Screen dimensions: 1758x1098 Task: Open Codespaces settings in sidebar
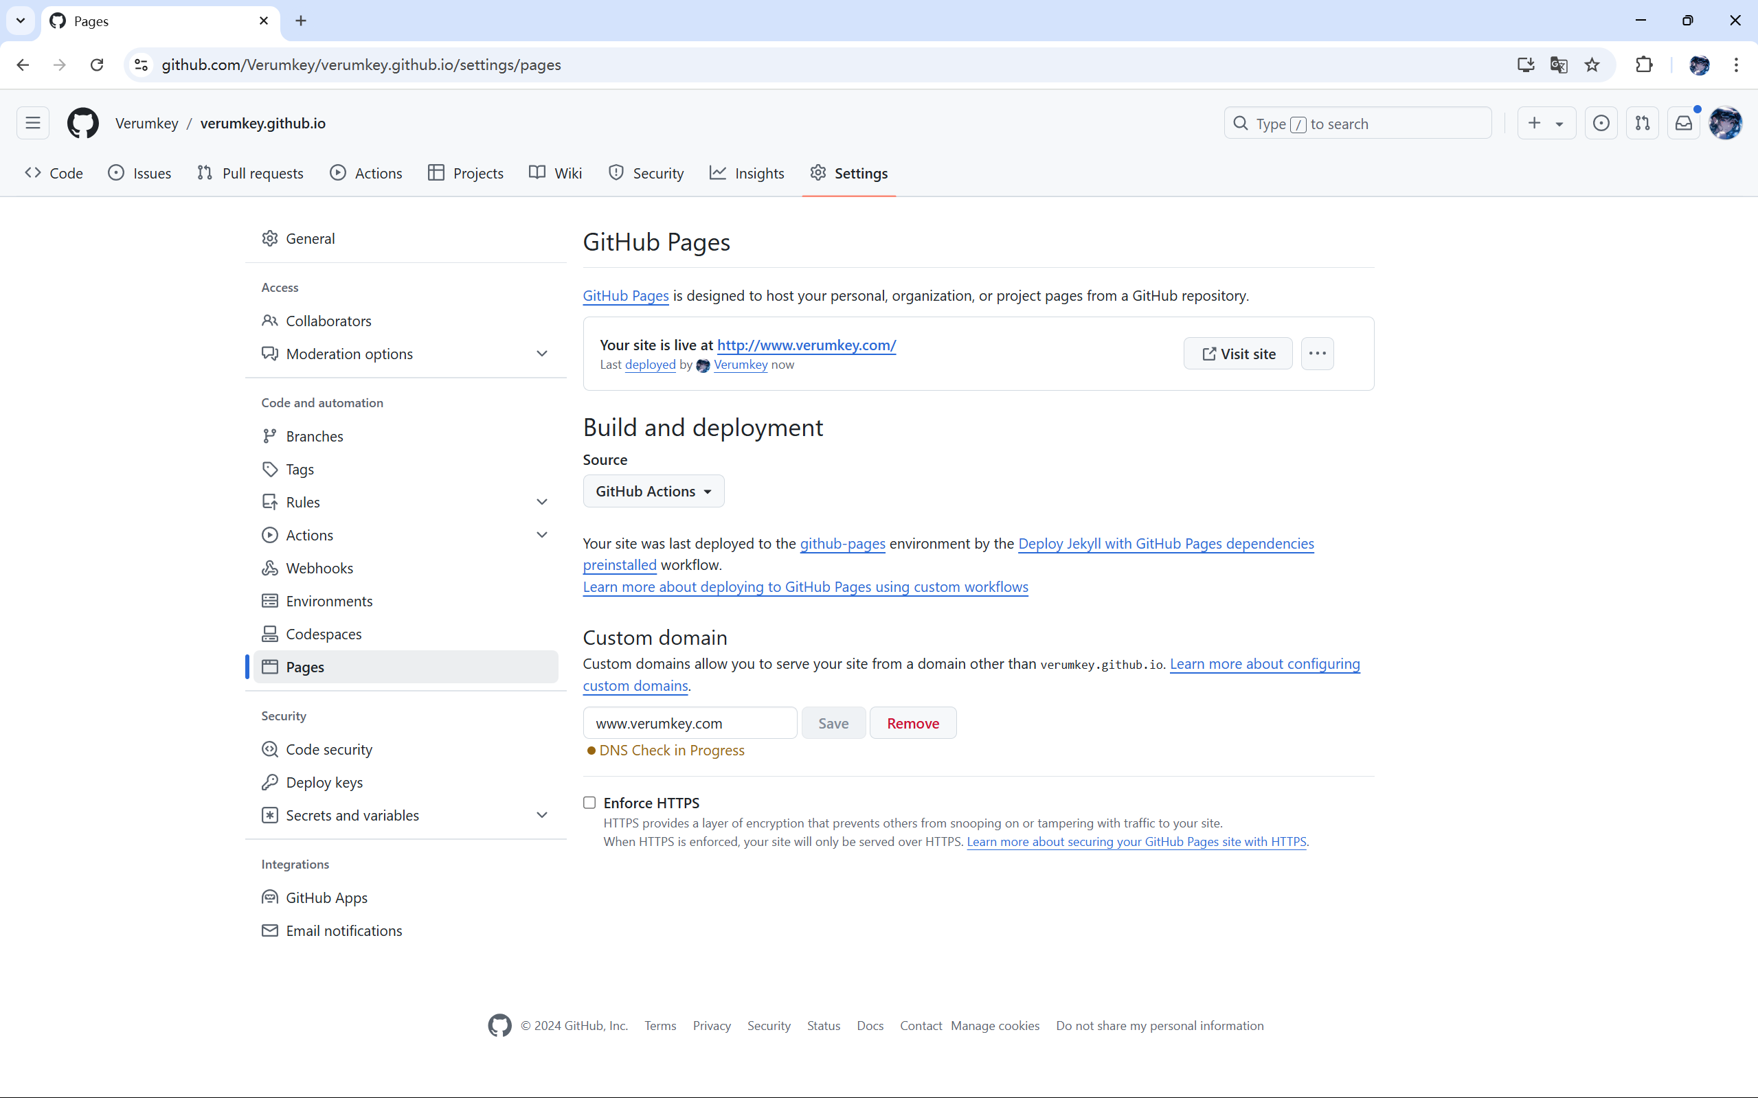click(405, 634)
